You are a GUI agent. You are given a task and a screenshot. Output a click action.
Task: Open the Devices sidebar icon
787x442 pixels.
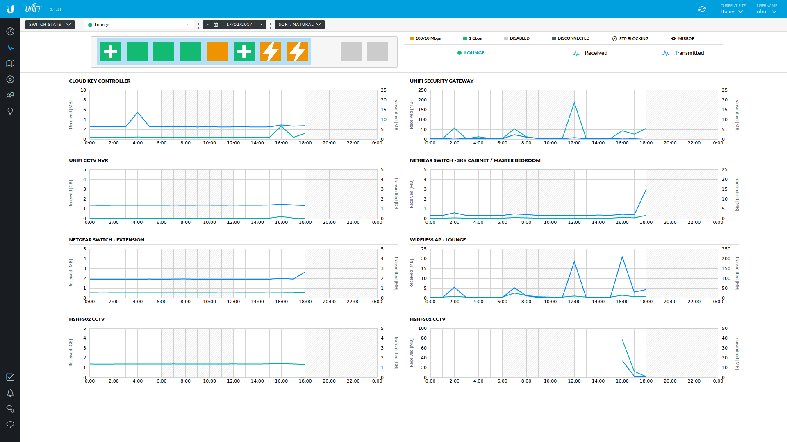point(10,79)
